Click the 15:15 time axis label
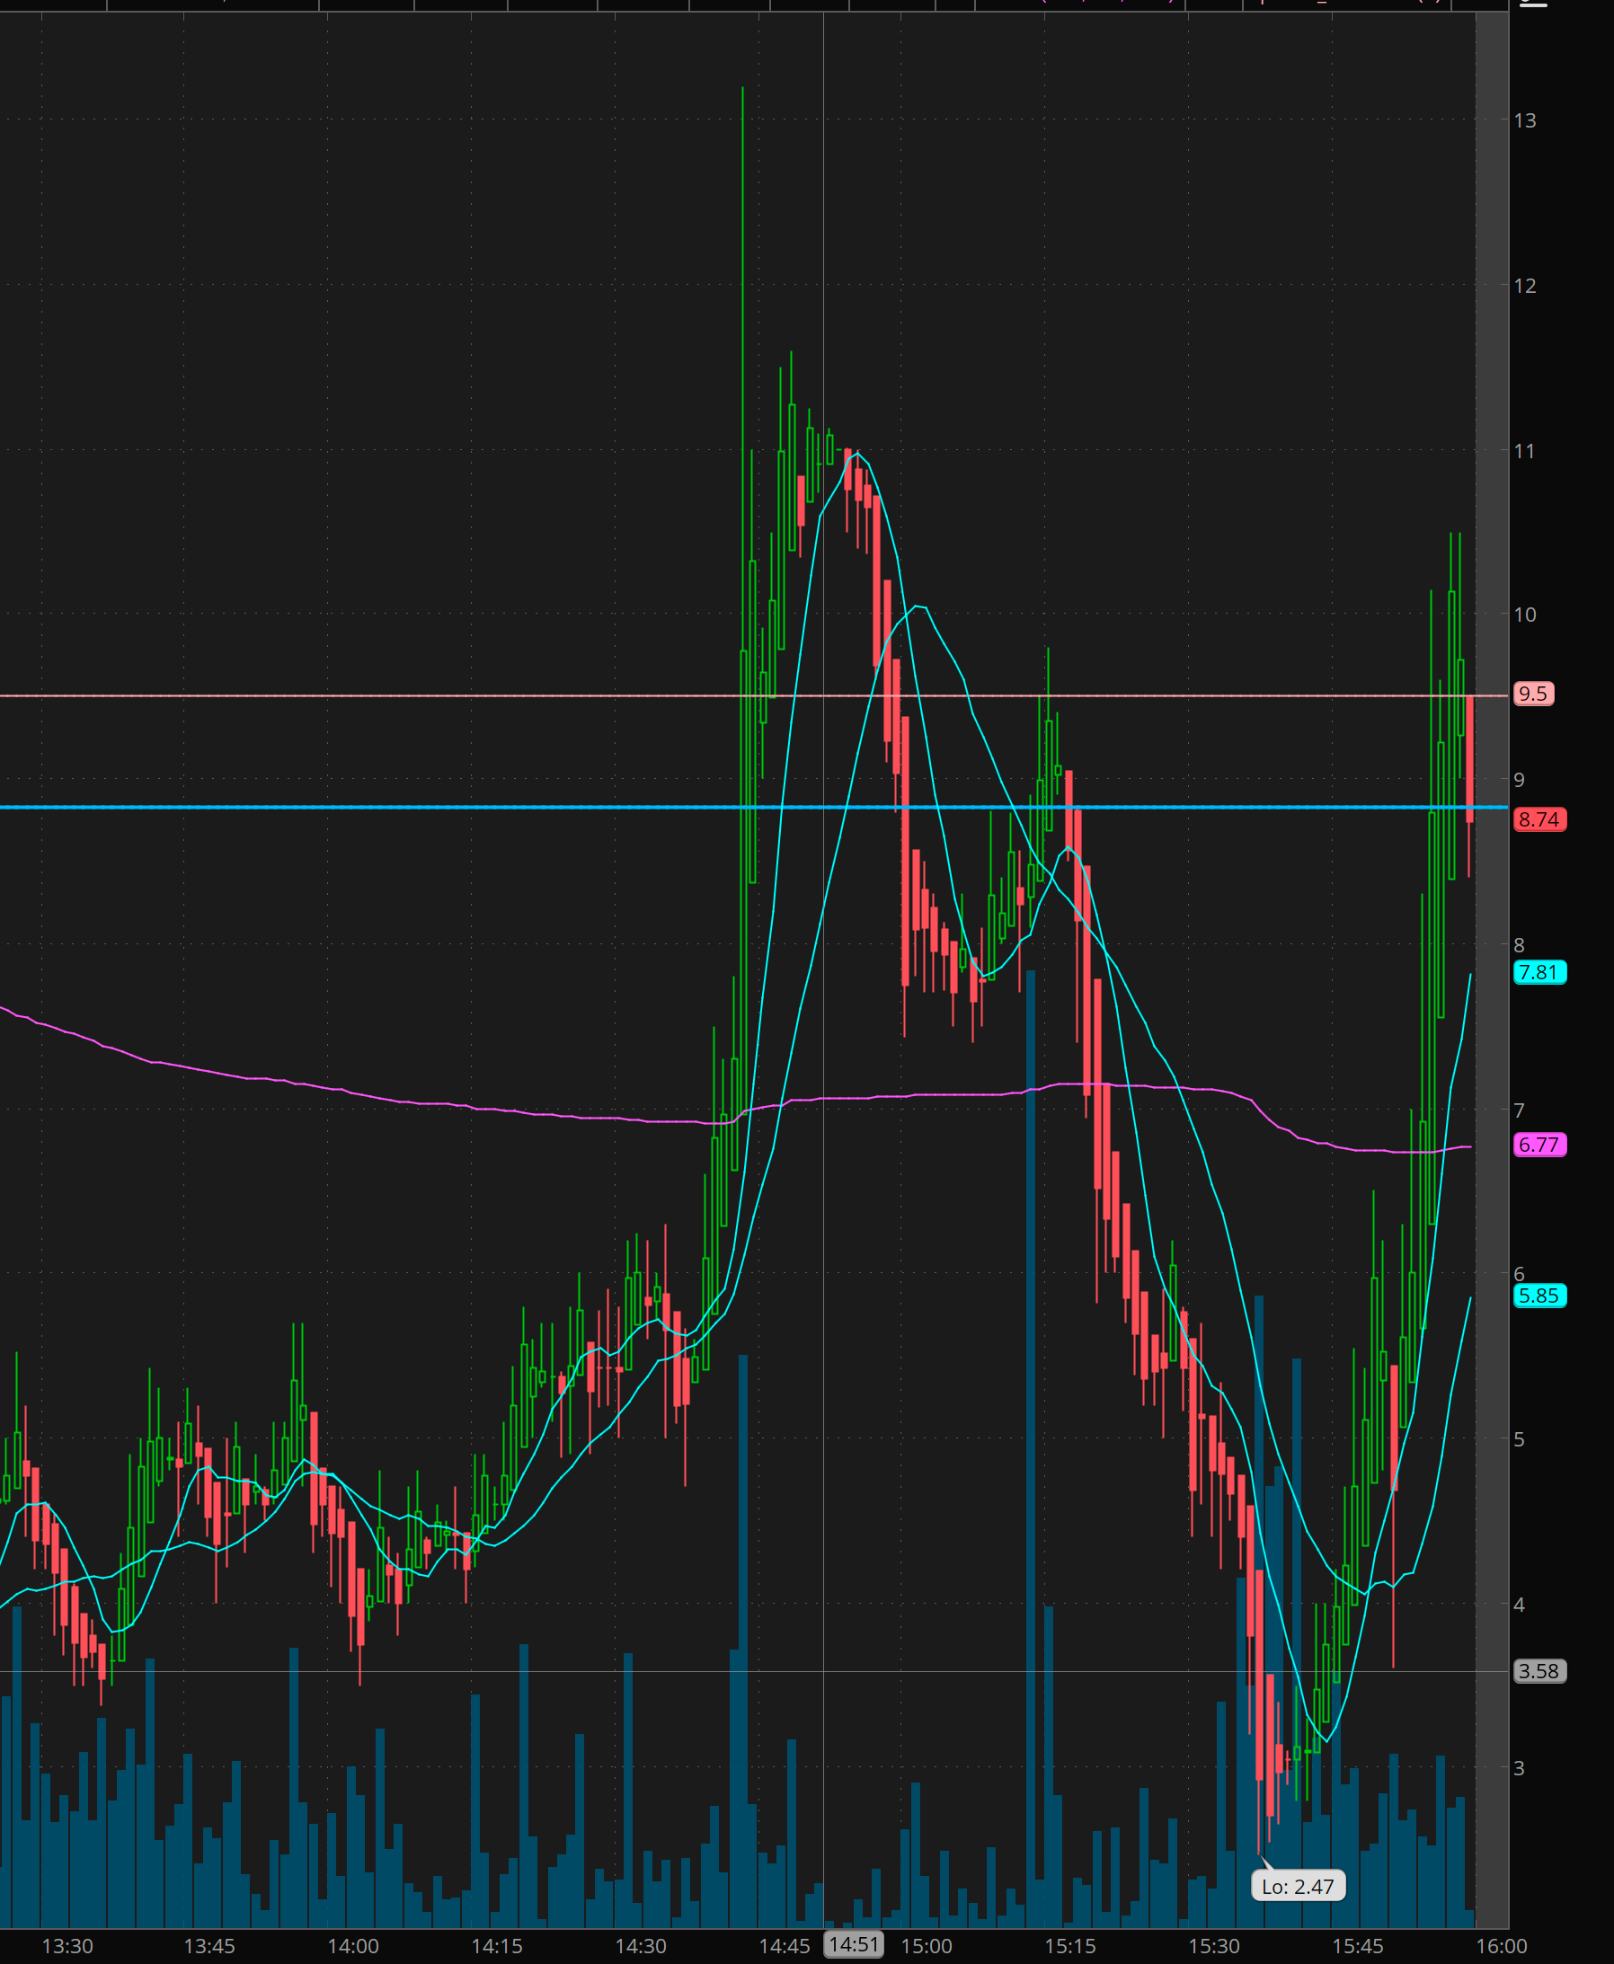 click(1070, 1945)
